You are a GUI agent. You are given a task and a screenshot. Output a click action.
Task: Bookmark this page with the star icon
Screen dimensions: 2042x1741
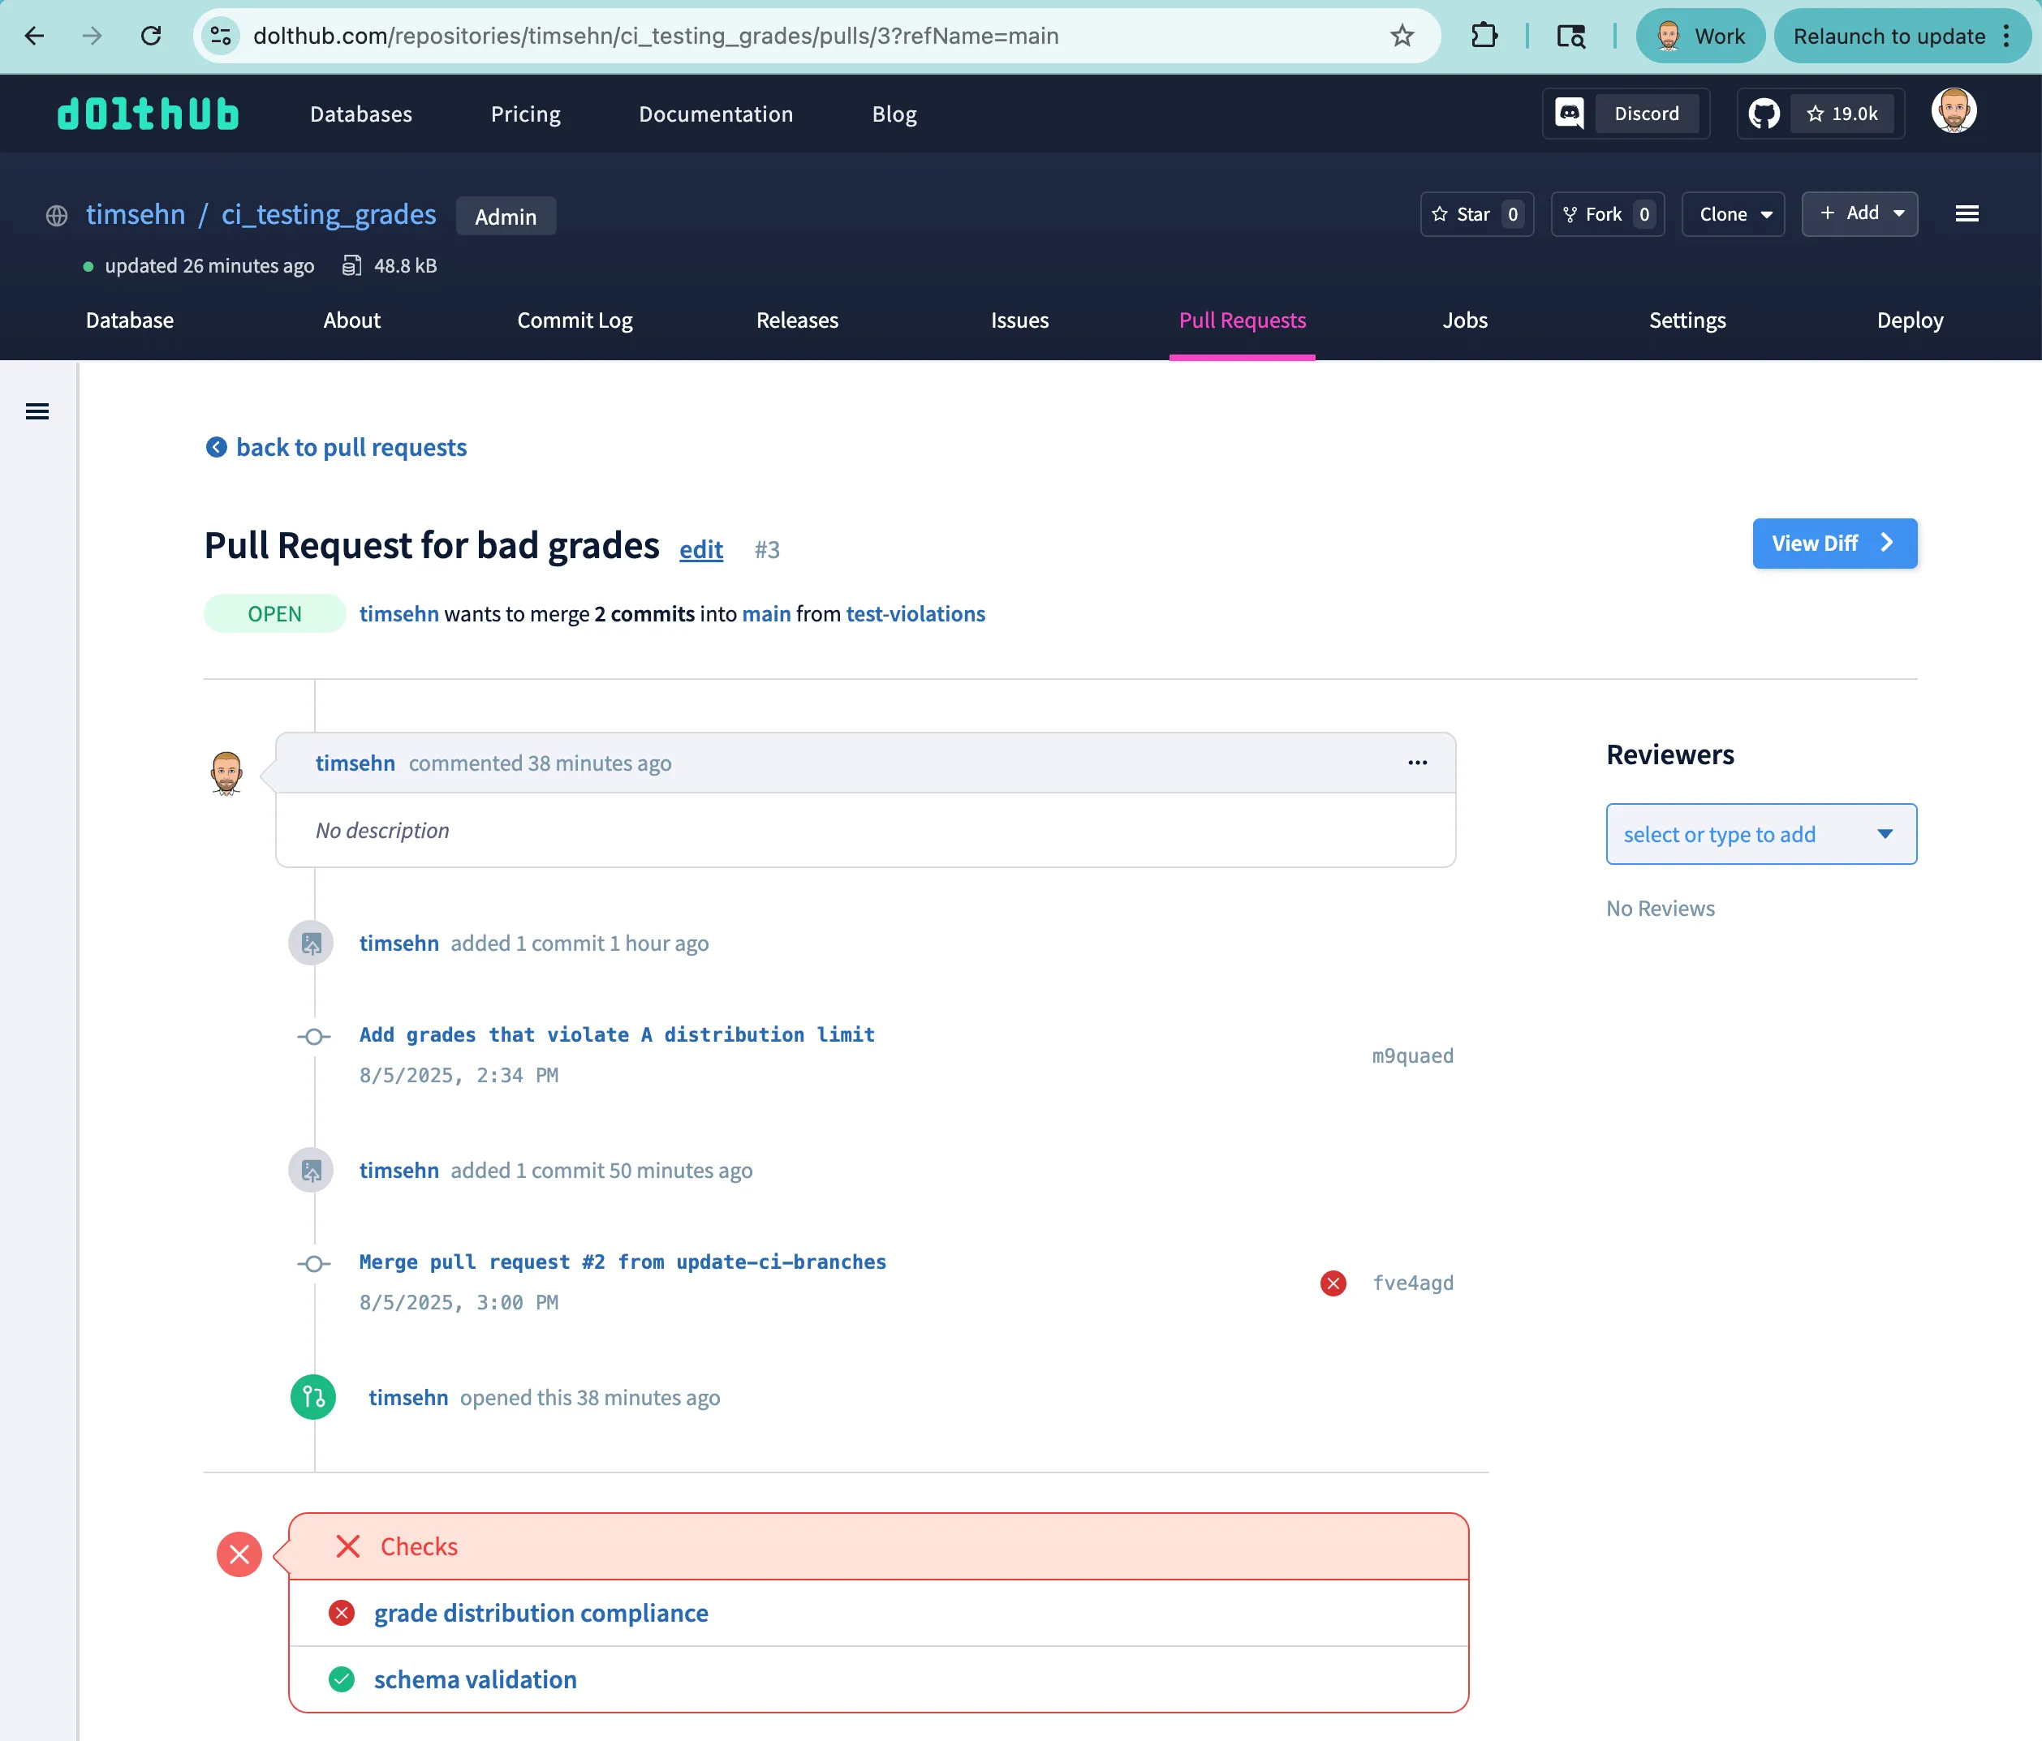click(x=1402, y=37)
